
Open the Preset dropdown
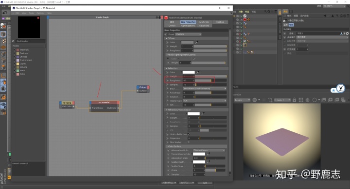coord(188,34)
